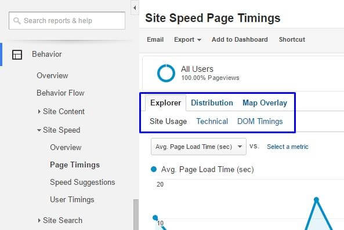This screenshot has width=344, height=230.
Task: Switch to the Technical sub-tab
Action: click(212, 121)
